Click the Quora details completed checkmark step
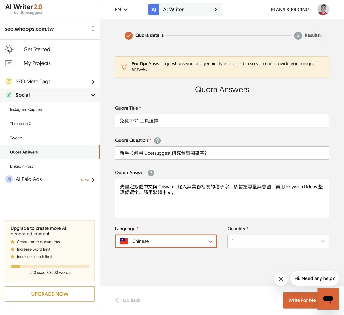 coord(129,36)
